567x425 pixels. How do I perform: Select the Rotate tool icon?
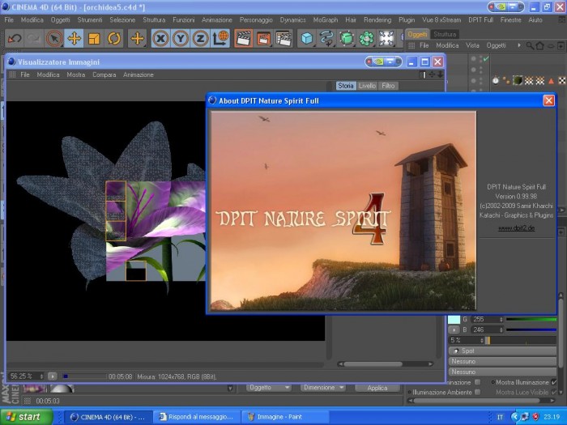(x=114, y=38)
